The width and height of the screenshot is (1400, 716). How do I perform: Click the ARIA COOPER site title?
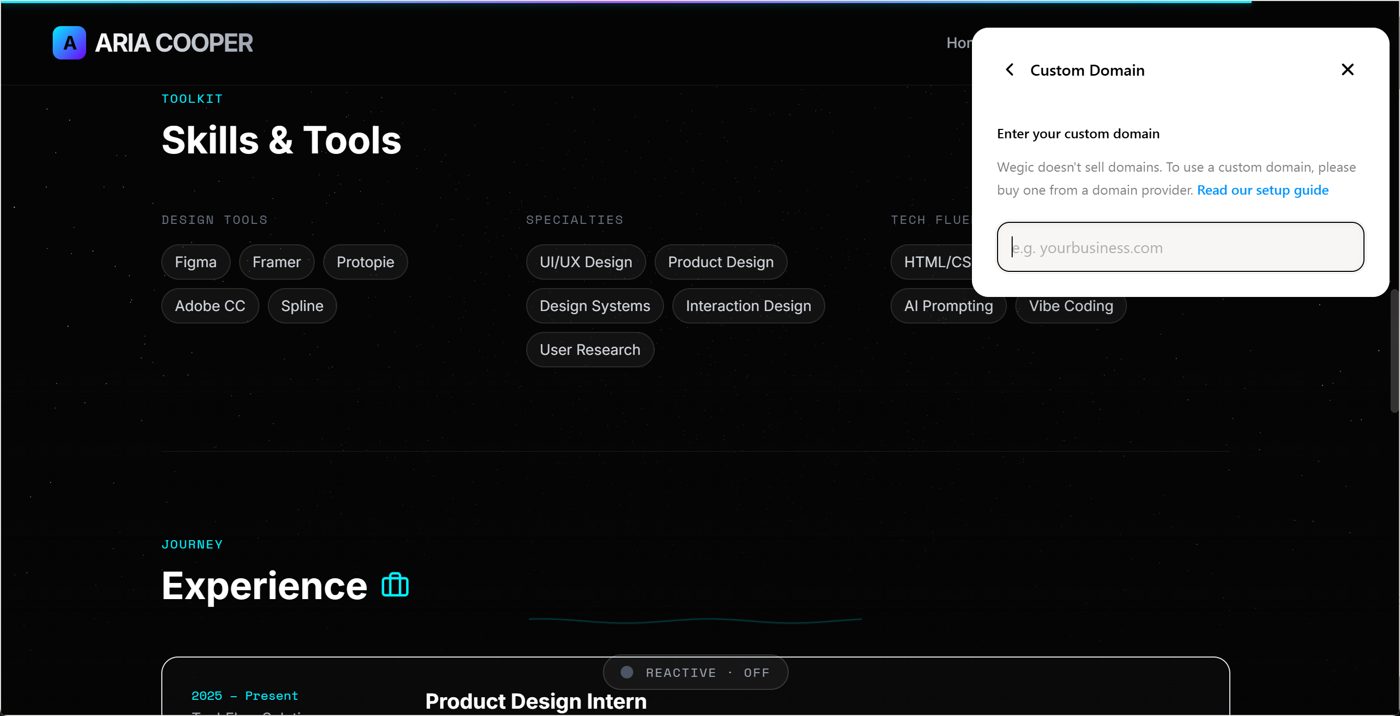174,42
